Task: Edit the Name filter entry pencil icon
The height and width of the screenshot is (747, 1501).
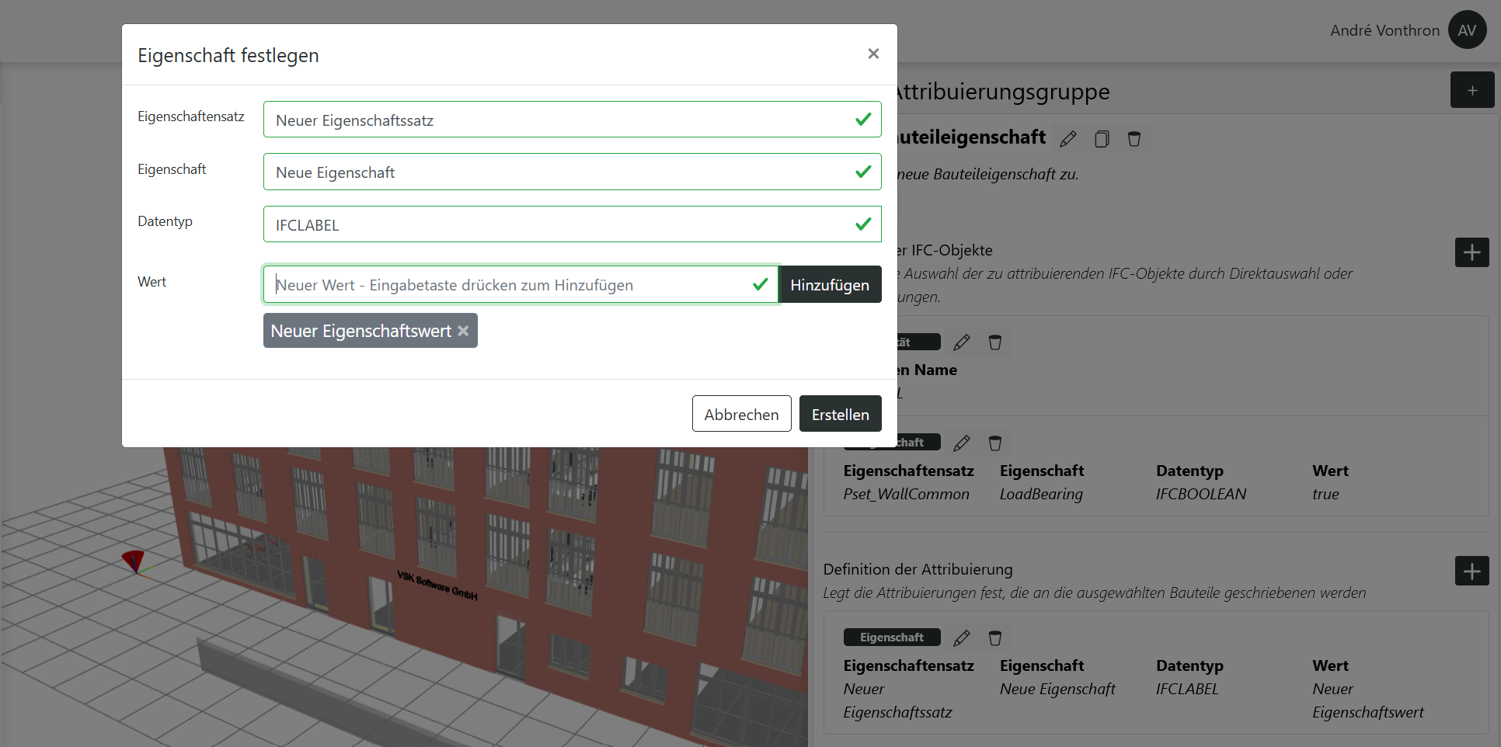Action: click(x=962, y=342)
